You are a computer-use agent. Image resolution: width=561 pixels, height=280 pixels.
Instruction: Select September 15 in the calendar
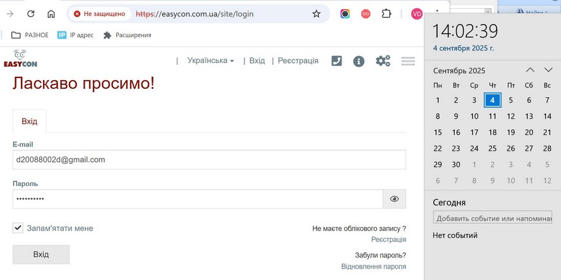438,132
